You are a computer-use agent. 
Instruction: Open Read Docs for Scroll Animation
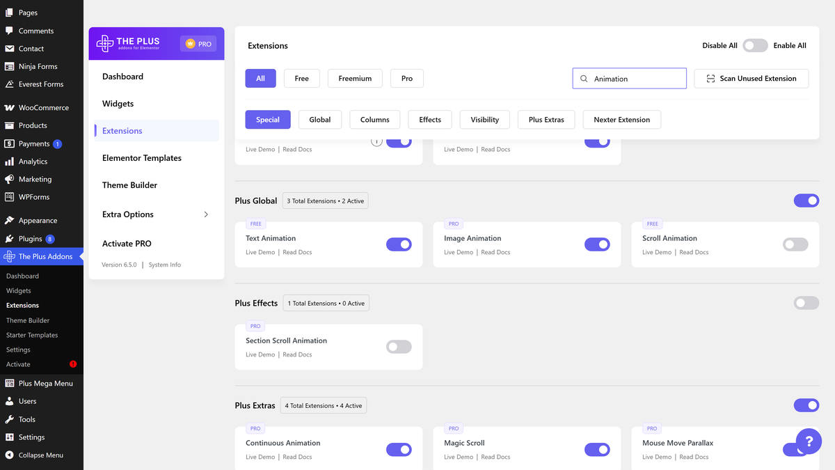[694, 252]
